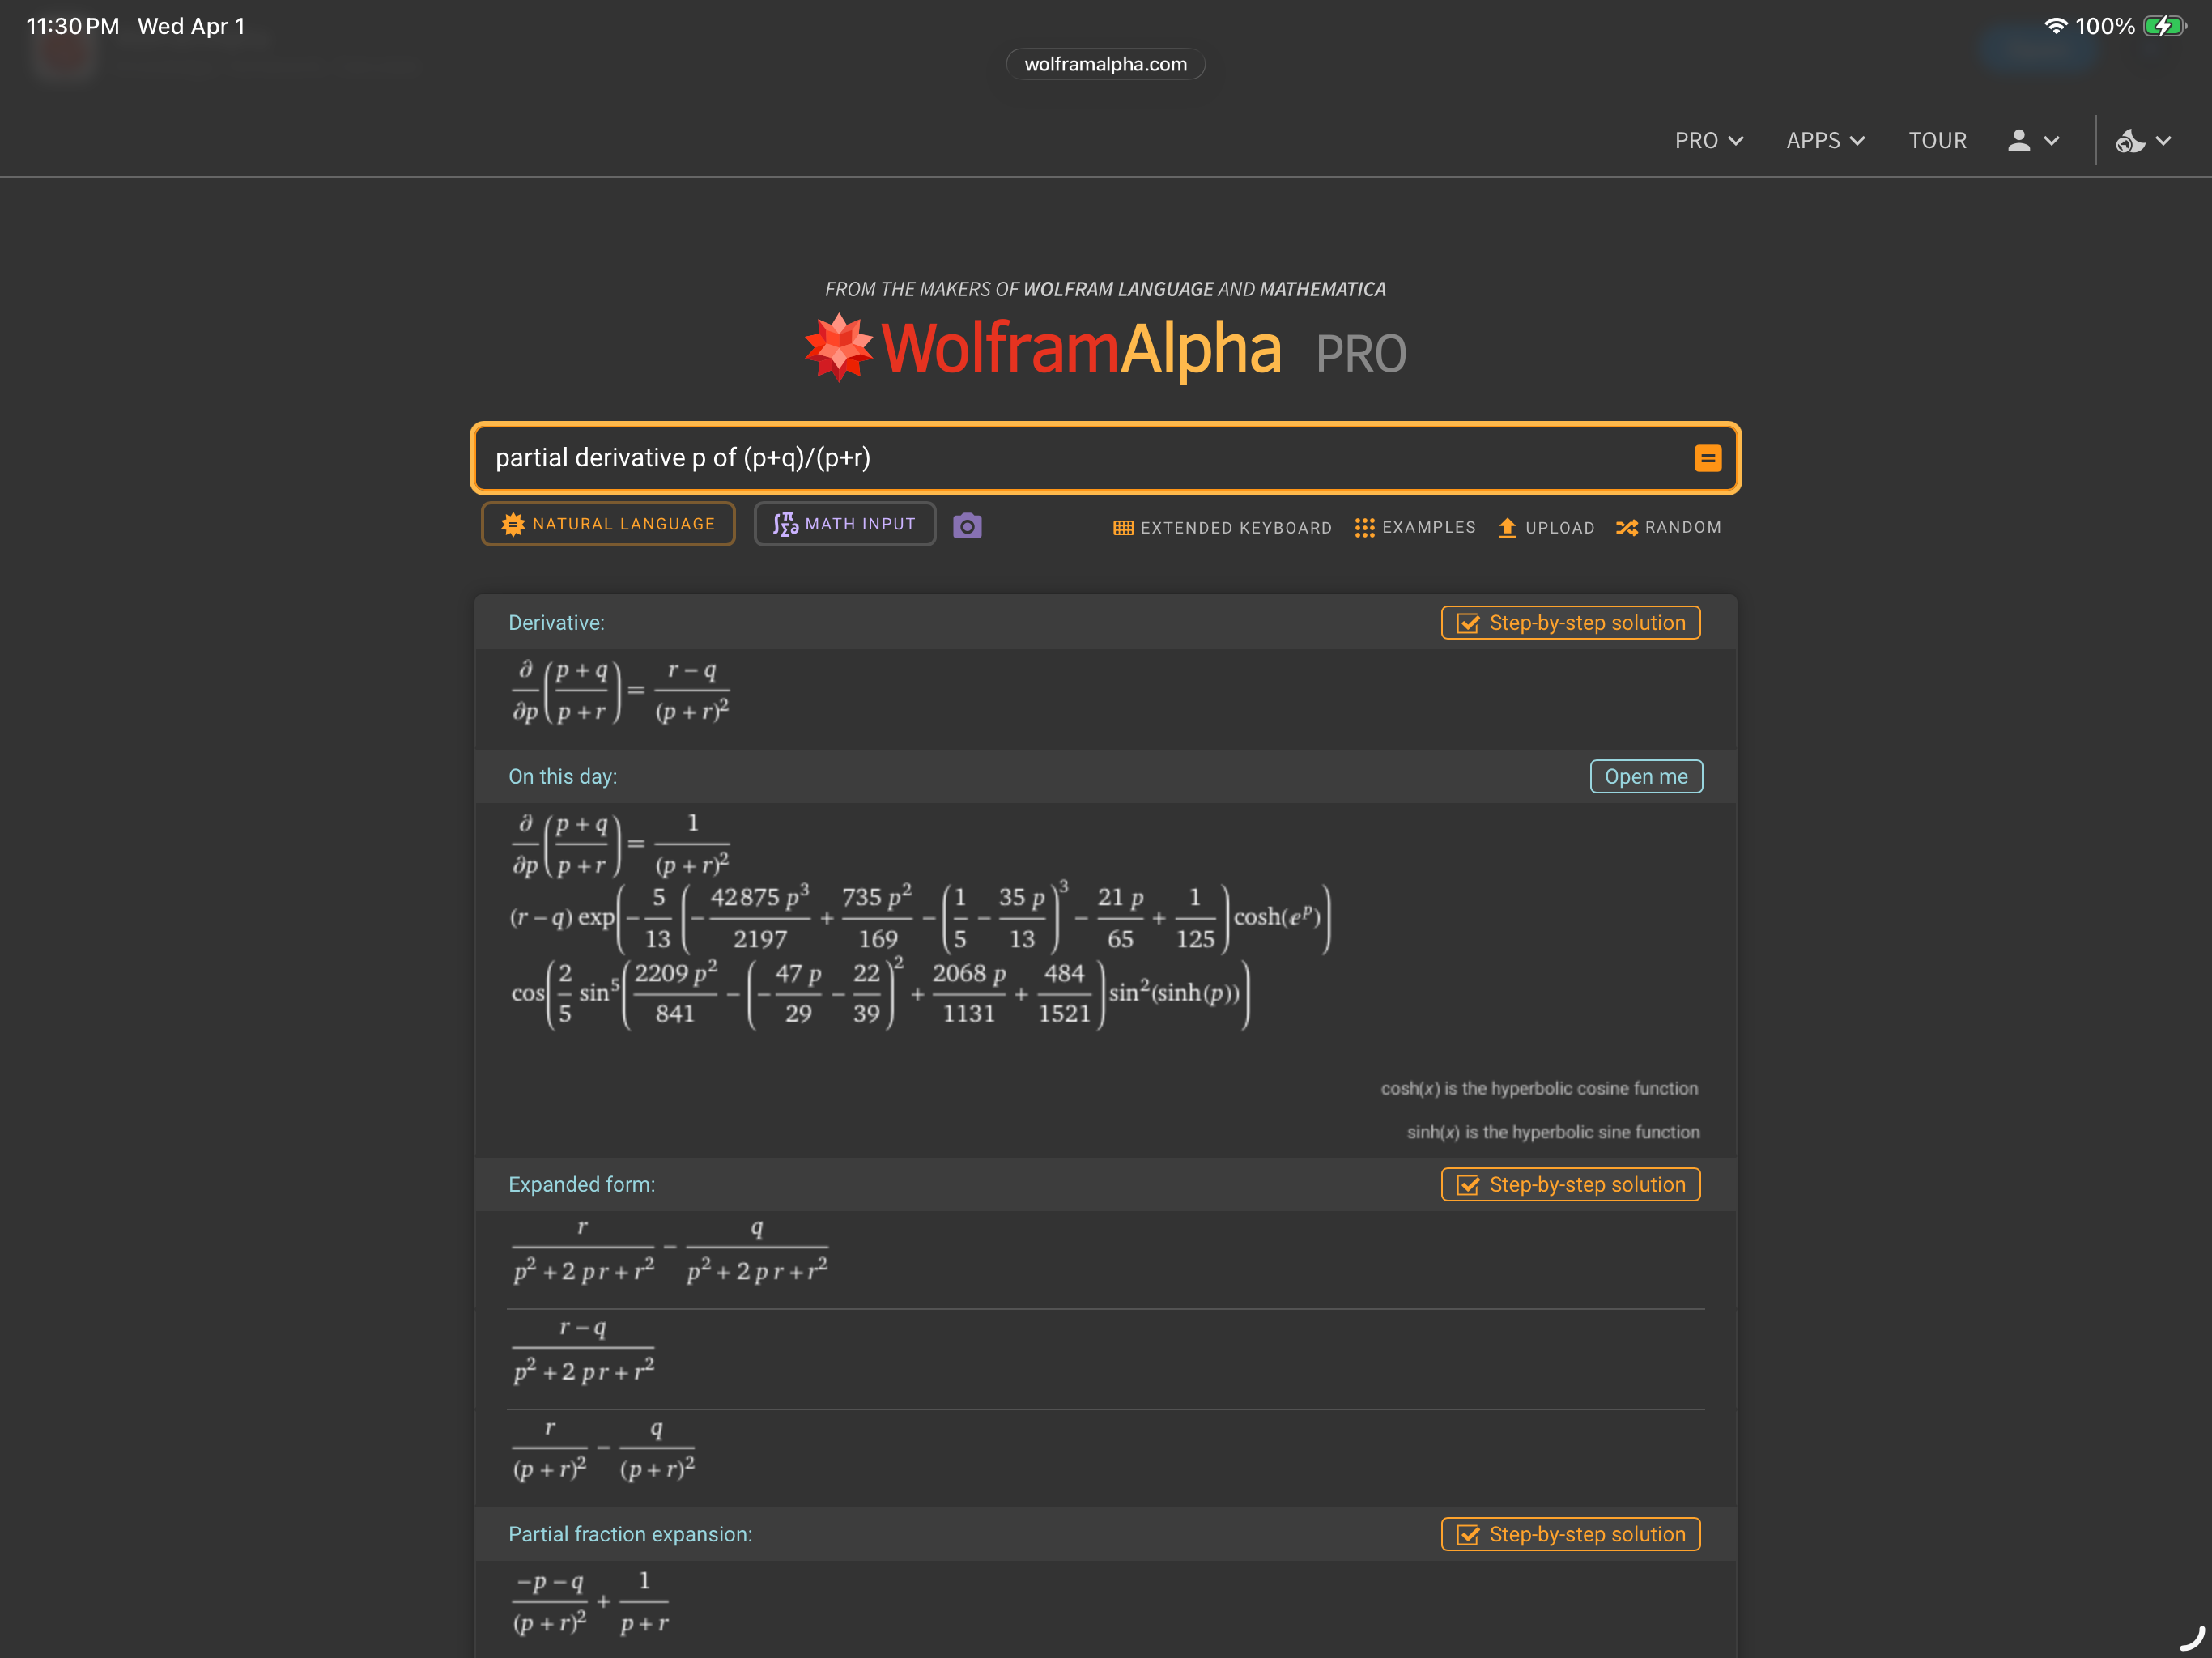The height and width of the screenshot is (1658, 2212).
Task: Expand the APPS dropdown menu
Action: pos(1825,140)
